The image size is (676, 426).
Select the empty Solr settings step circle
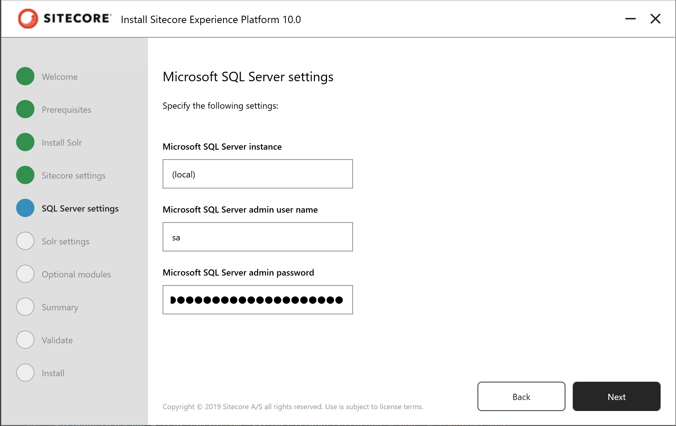point(25,241)
